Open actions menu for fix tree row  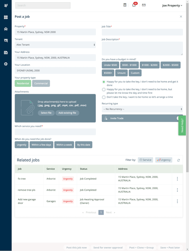click(177, 179)
